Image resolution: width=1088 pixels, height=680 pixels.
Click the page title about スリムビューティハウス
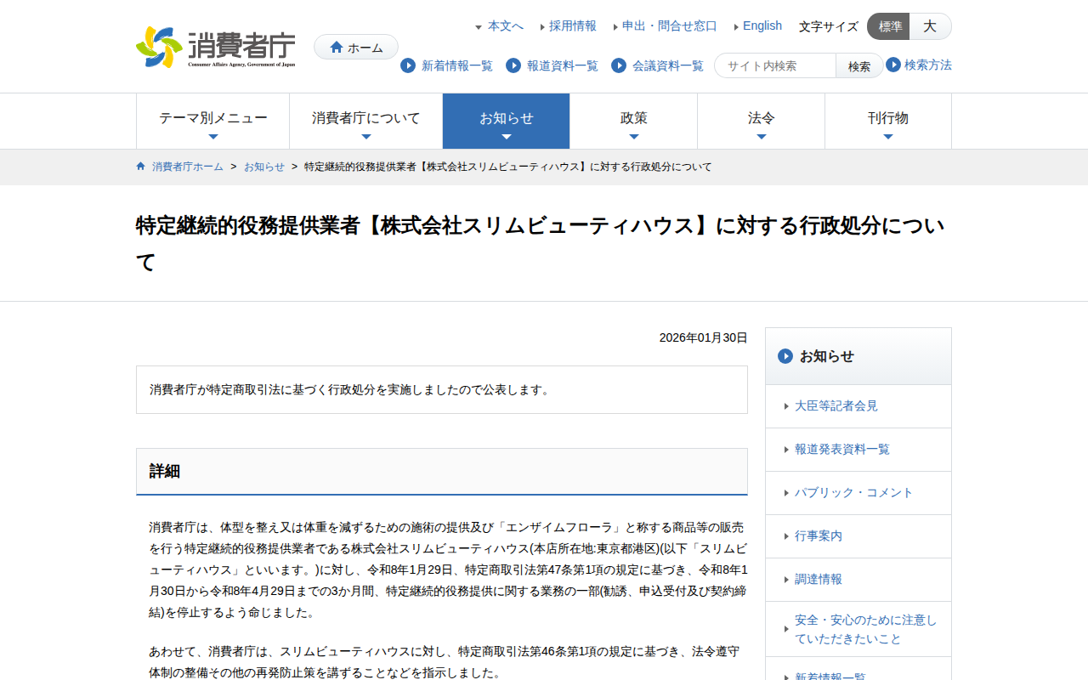coord(541,243)
